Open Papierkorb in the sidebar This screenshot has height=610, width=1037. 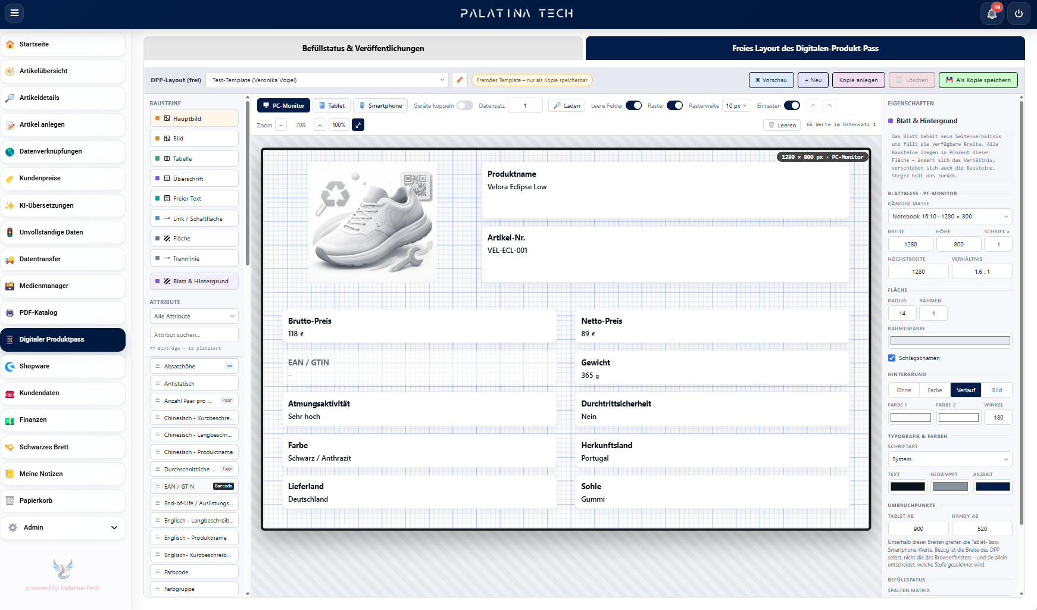click(63, 500)
